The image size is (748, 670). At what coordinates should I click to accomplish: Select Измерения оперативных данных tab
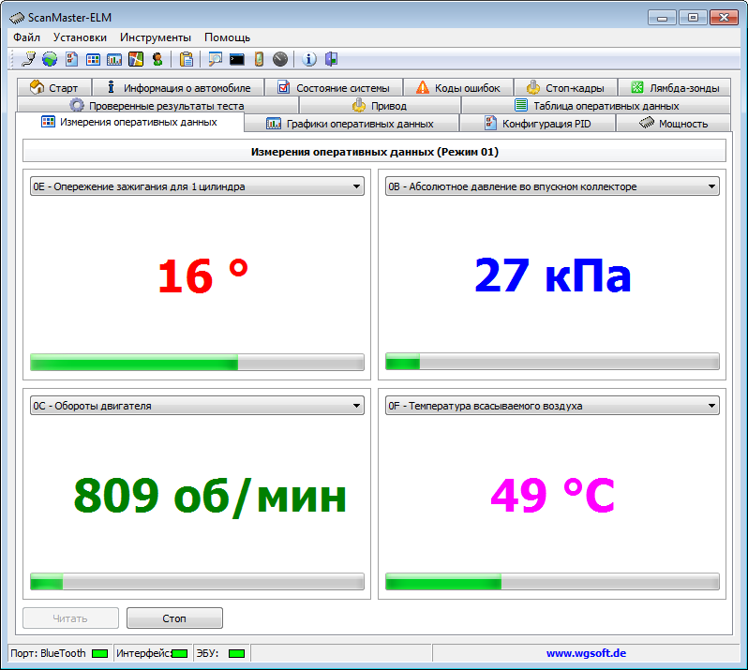(x=129, y=122)
